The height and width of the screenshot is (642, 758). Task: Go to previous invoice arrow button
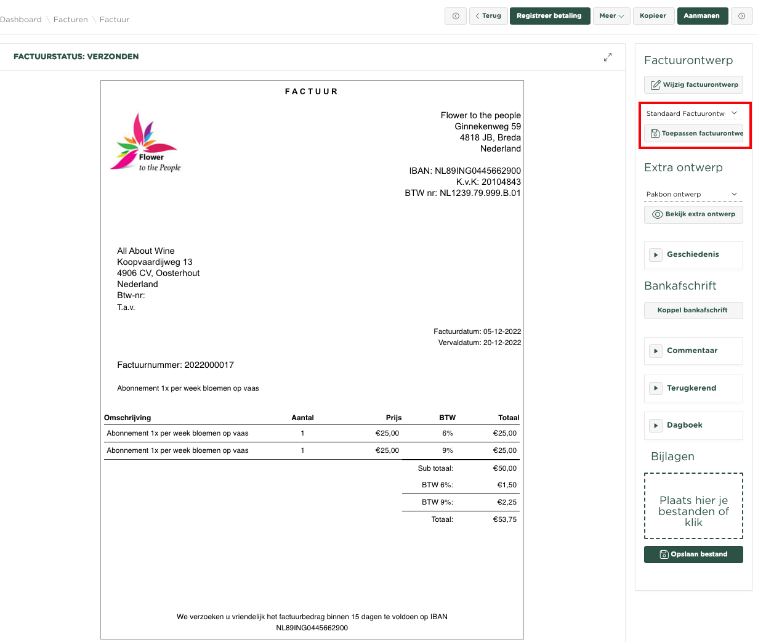pyautogui.click(x=456, y=16)
